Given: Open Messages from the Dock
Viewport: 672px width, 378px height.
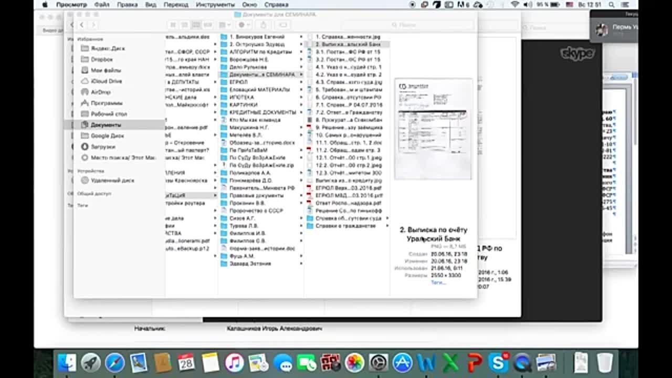Looking at the screenshot, I should point(282,363).
